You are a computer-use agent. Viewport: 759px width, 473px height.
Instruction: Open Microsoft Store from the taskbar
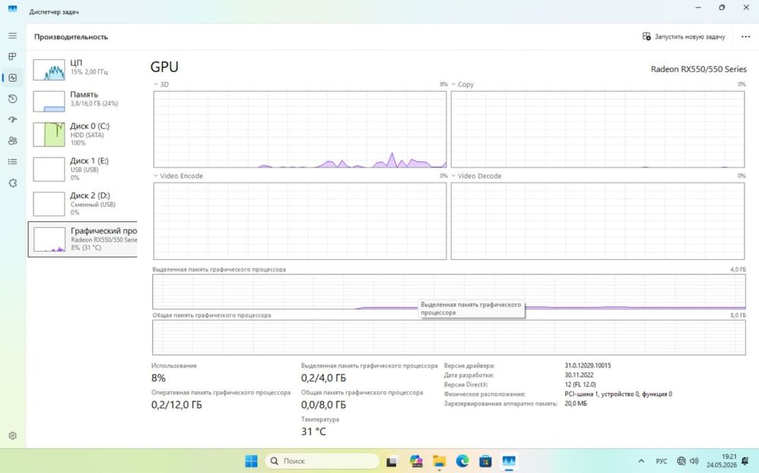tap(486, 461)
